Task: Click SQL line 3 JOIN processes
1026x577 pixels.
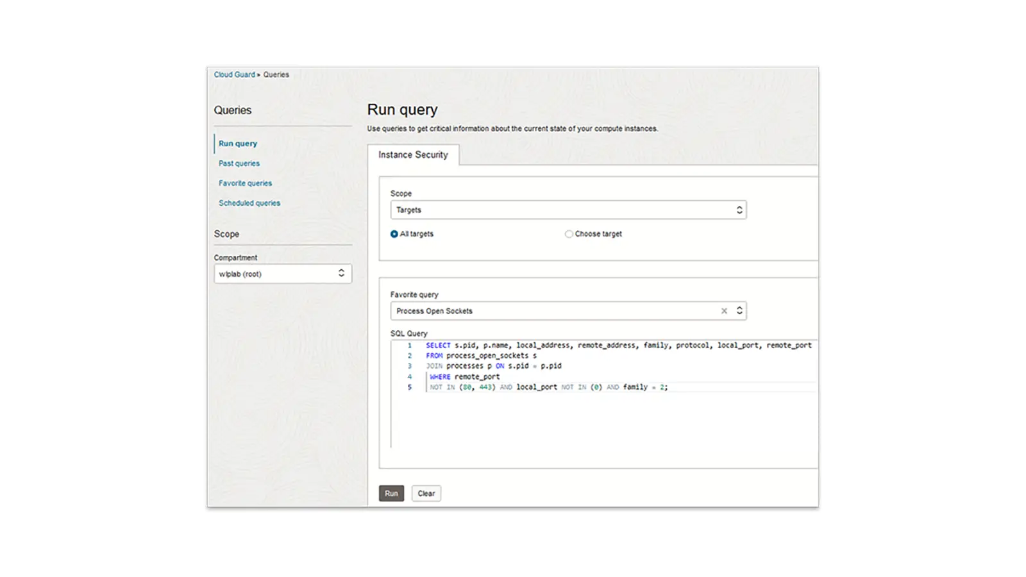Action: pos(494,366)
